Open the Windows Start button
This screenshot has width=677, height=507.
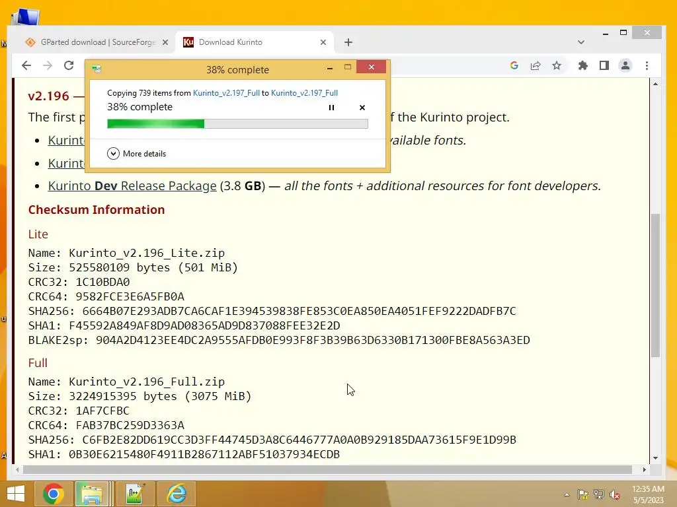(16, 494)
